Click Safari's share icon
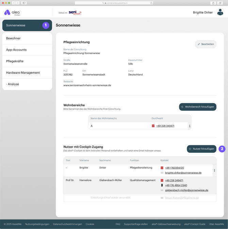This screenshot has height=229, width=228. pos(213,3)
